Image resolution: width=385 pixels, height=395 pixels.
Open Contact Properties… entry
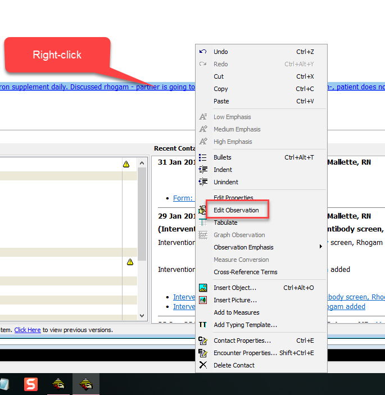(261, 340)
